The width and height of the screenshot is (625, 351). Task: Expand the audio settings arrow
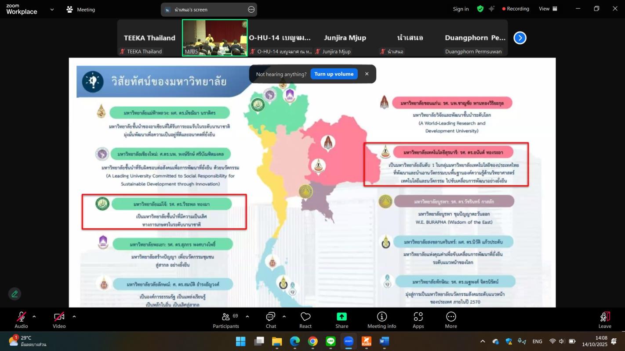(x=34, y=316)
